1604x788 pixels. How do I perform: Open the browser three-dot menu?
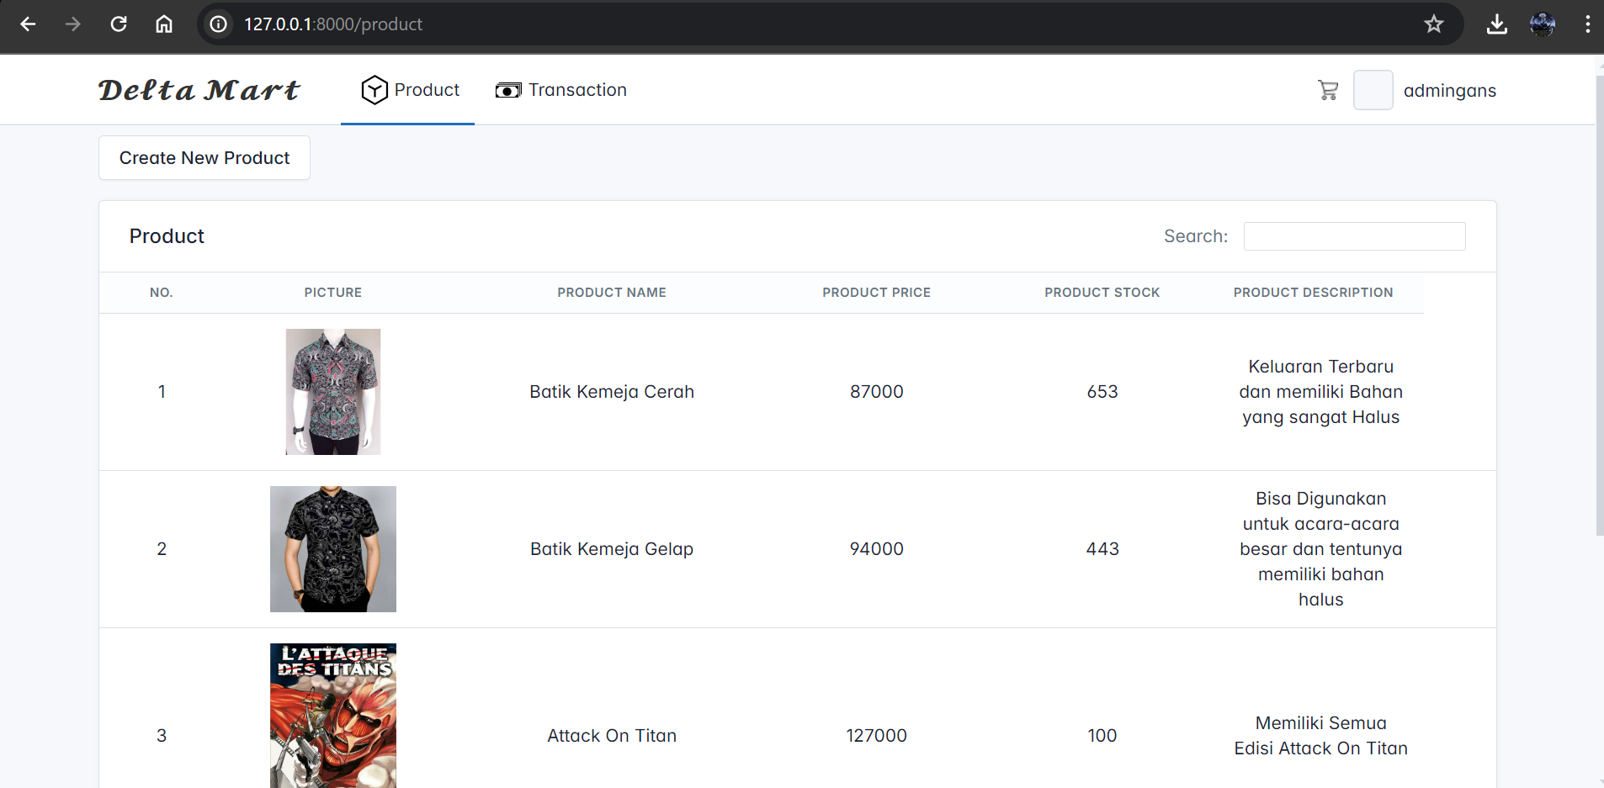tap(1587, 24)
